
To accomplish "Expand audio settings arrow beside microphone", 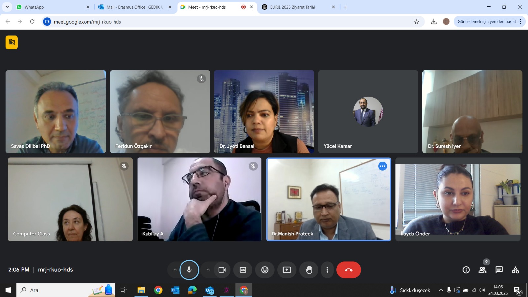I will [175, 270].
